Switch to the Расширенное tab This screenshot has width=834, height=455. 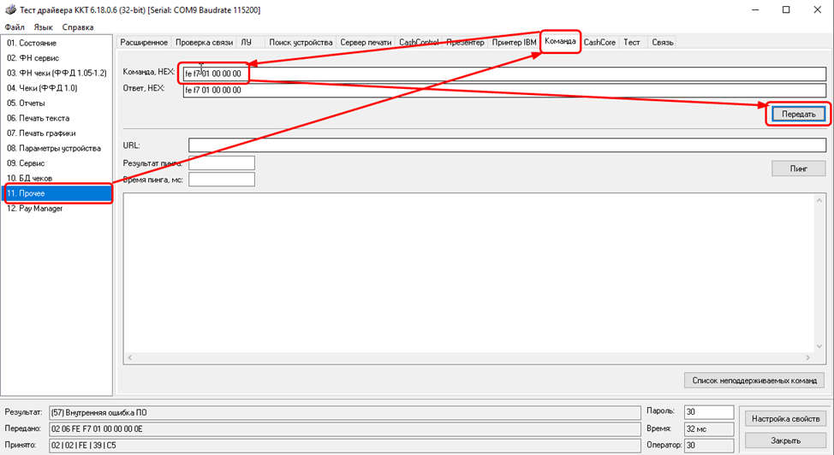point(144,42)
